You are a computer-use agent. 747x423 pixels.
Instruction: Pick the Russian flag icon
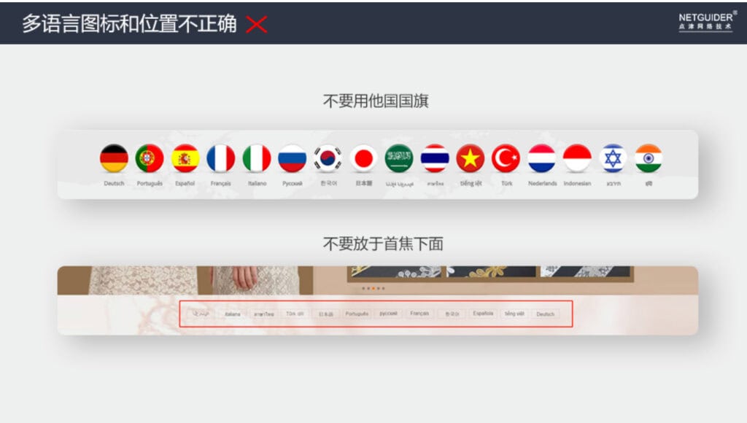pyautogui.click(x=292, y=158)
